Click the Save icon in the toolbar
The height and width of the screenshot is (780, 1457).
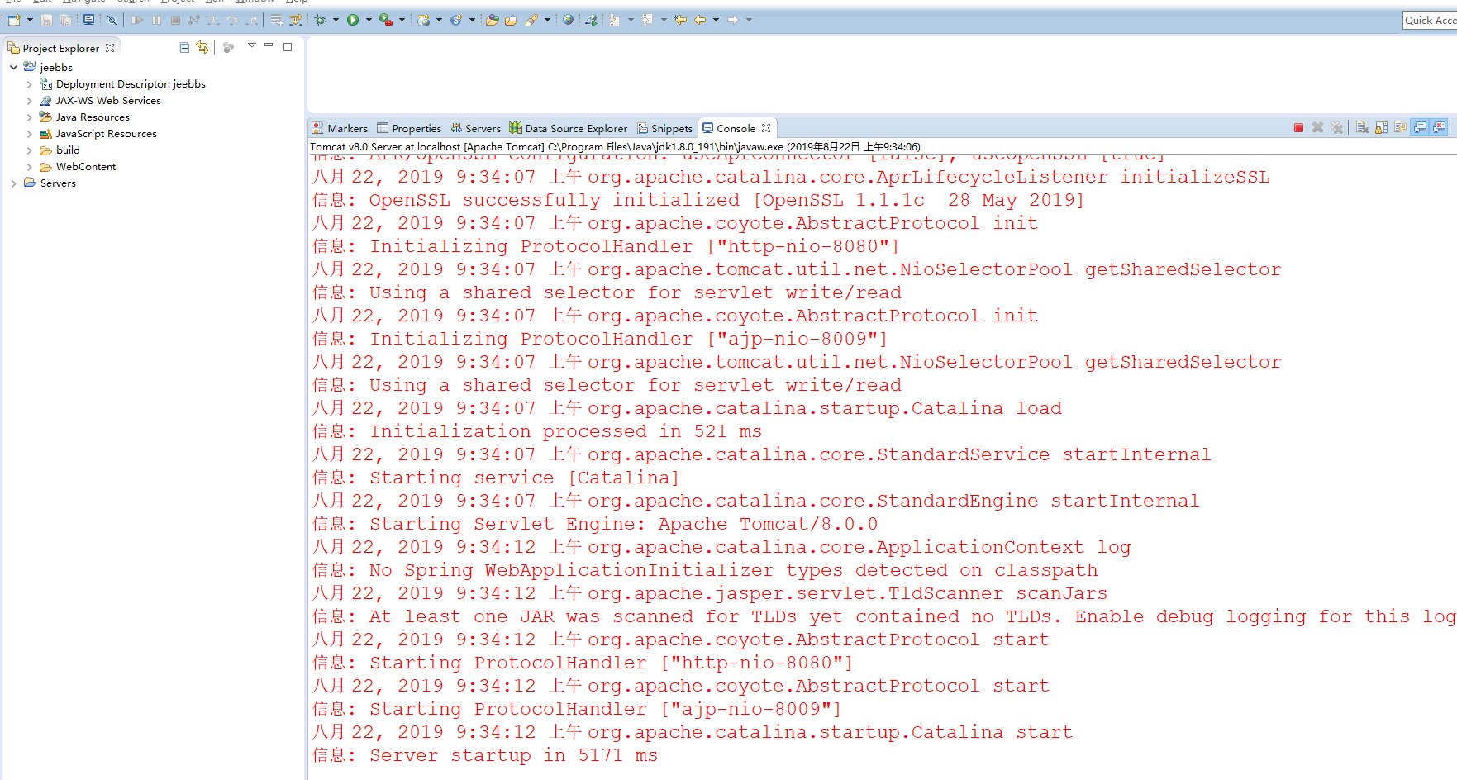(47, 20)
